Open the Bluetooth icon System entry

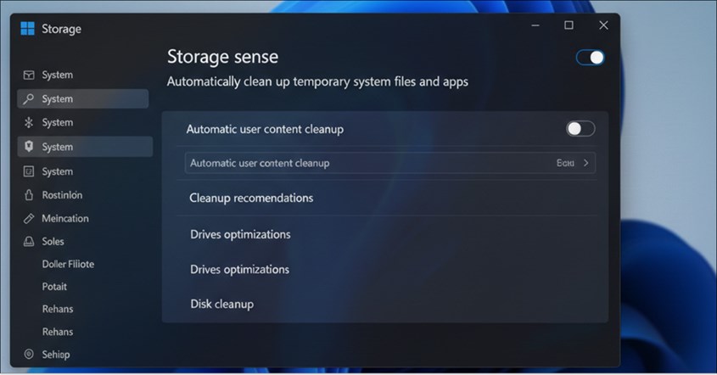[x=83, y=122]
